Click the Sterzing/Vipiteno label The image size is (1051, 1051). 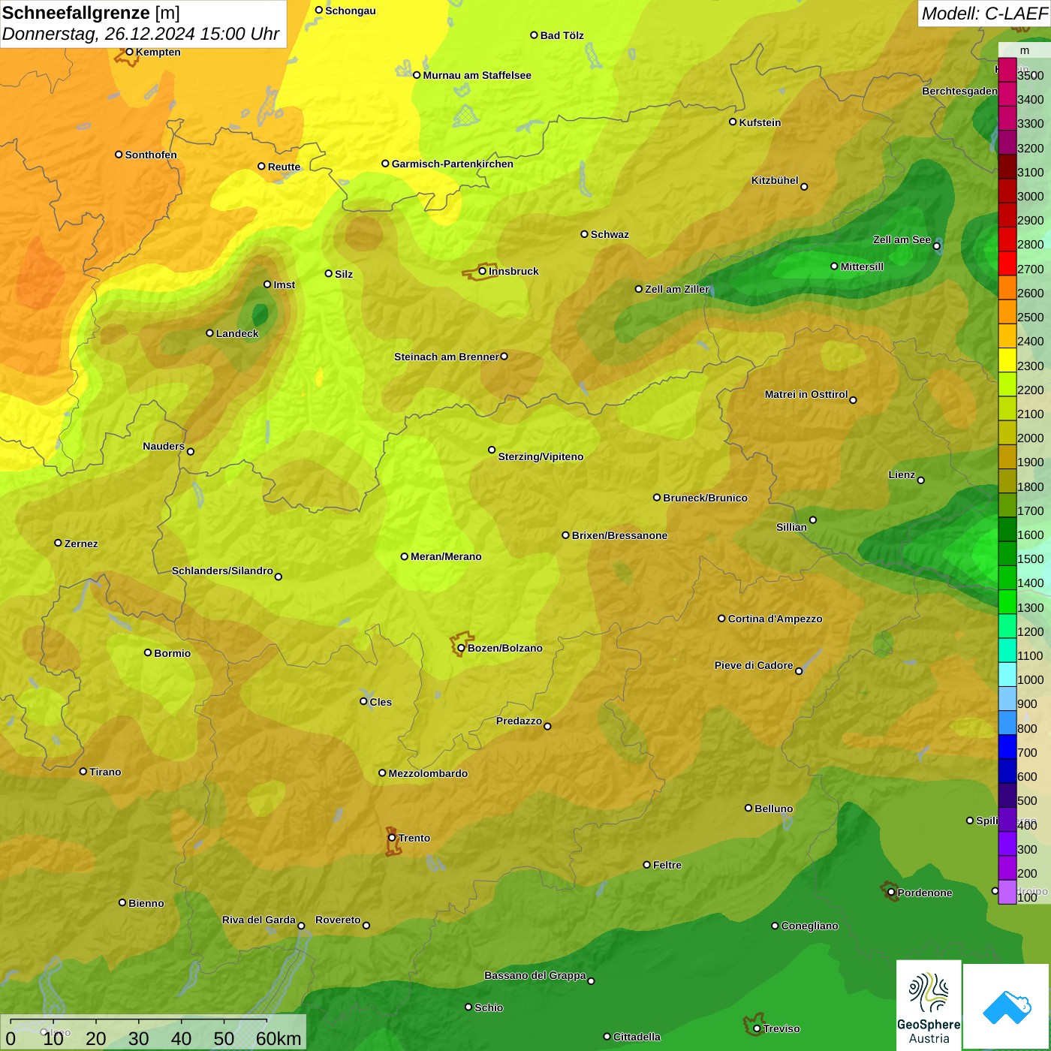[x=541, y=456]
